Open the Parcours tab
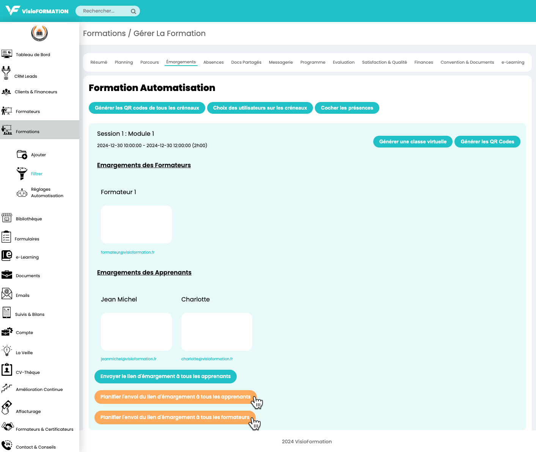This screenshot has width=536, height=452. pyautogui.click(x=149, y=62)
